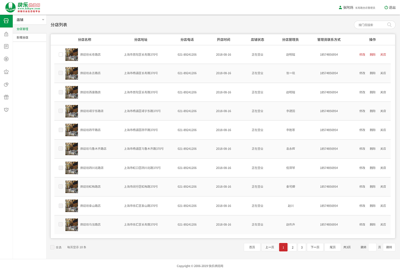400x272 pixels.
Task: Open the shopping bag sidebar icon
Action: (x=6, y=34)
